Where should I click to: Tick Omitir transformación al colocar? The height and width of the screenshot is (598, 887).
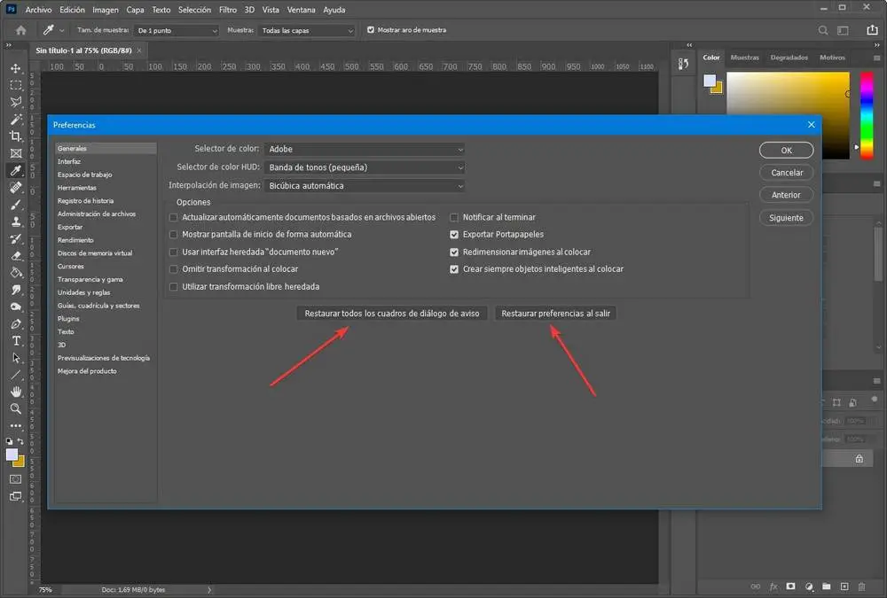coord(174,269)
